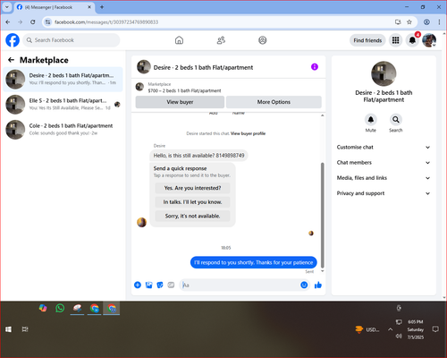Choose a sticker
Viewport: 447px width, 358px height.
(x=160, y=285)
